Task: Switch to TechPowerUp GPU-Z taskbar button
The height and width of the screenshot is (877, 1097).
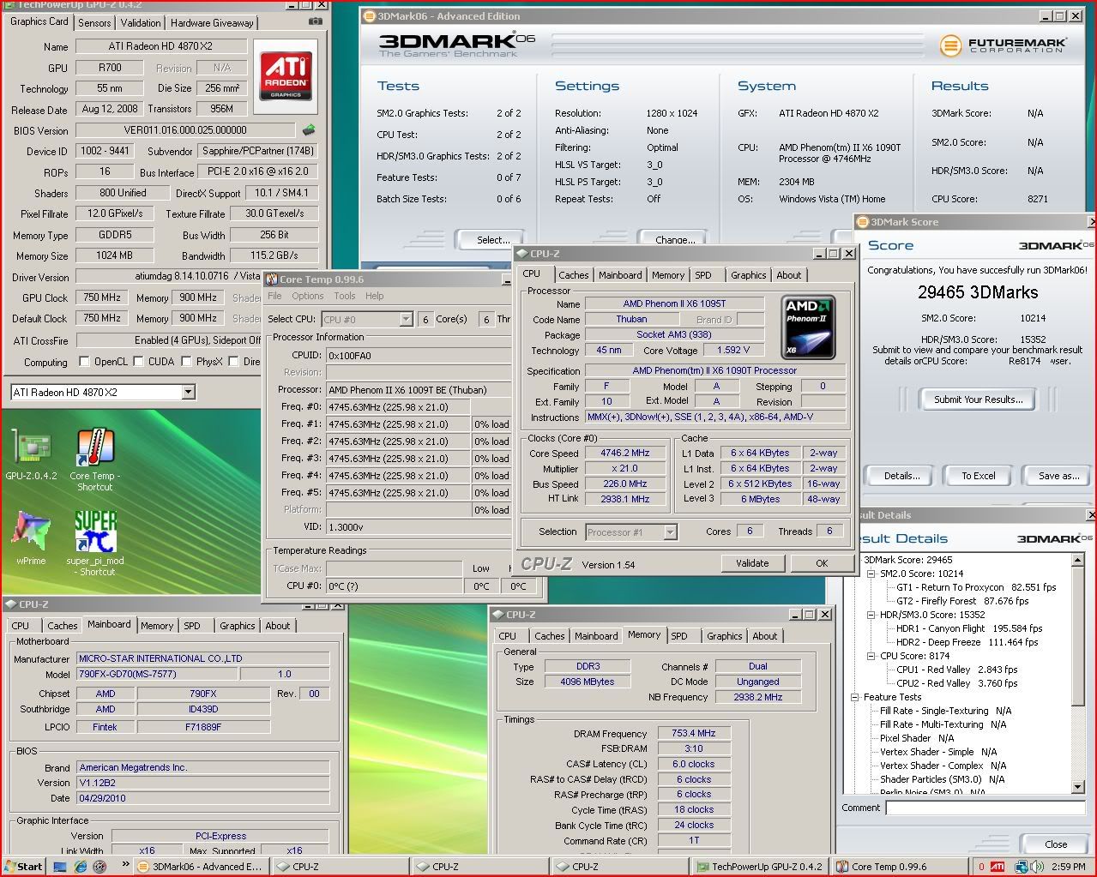Action: 760,867
